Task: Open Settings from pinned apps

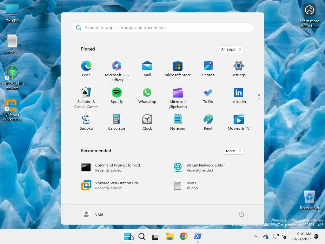Action: [239, 69]
